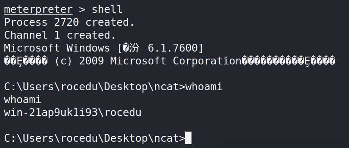The height and width of the screenshot is (148, 349).
Task: Click Desktop in the first prompt path
Action: coord(125,87)
